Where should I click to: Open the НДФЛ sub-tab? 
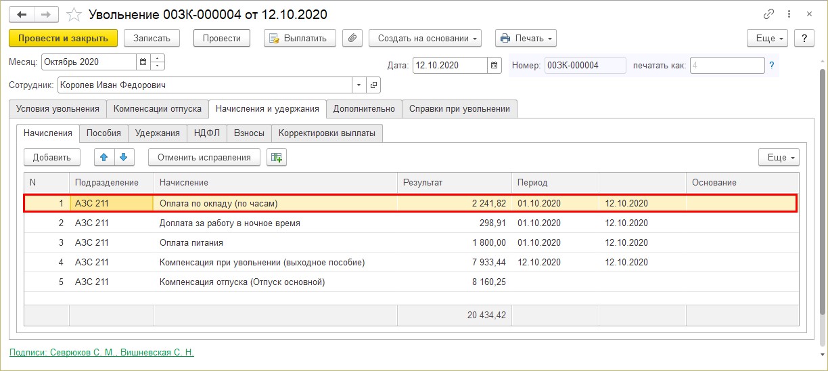(x=206, y=133)
